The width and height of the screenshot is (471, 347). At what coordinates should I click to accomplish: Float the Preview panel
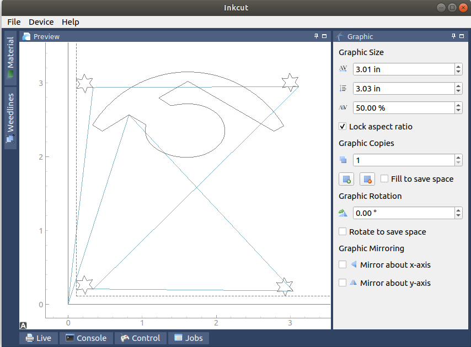click(324, 36)
